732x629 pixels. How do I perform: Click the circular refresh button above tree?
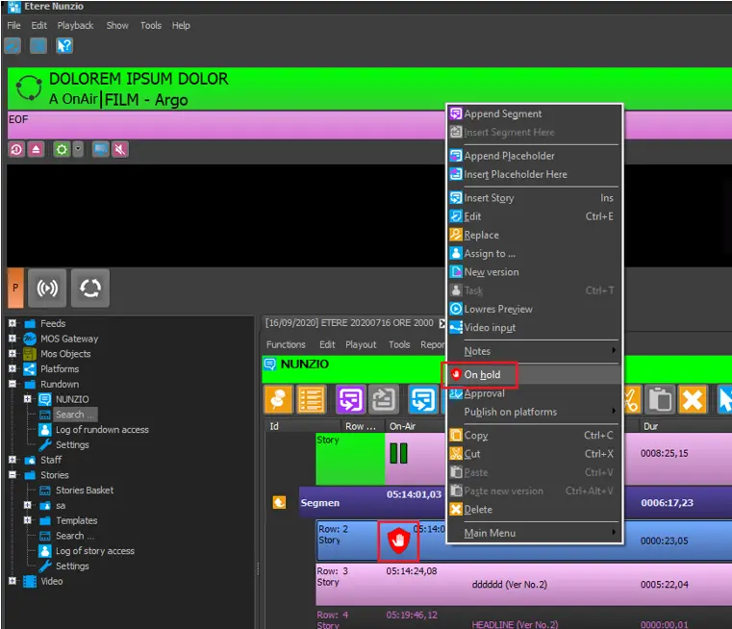coord(89,288)
